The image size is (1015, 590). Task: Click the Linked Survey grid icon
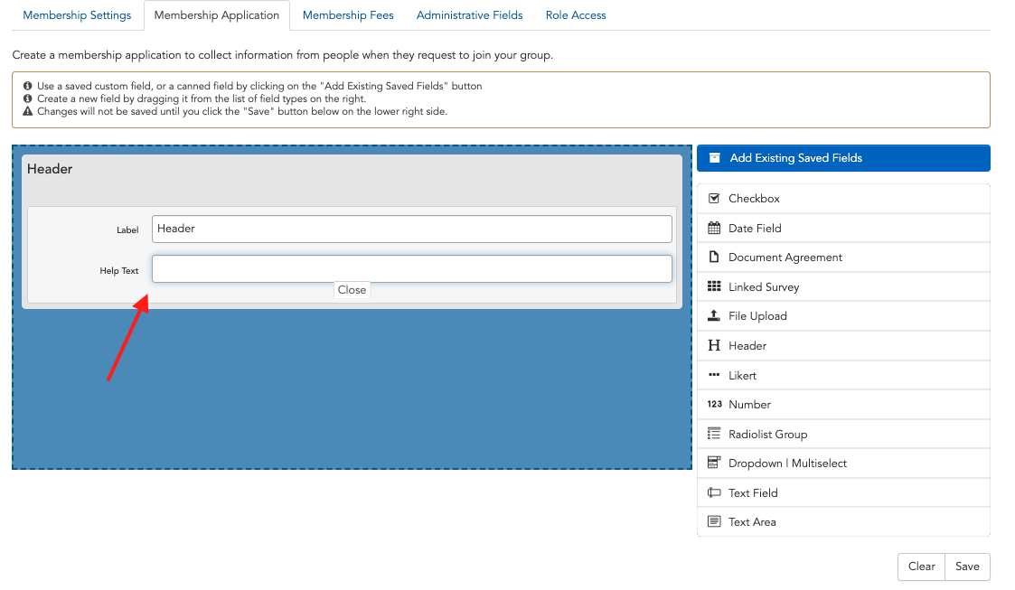[714, 287]
